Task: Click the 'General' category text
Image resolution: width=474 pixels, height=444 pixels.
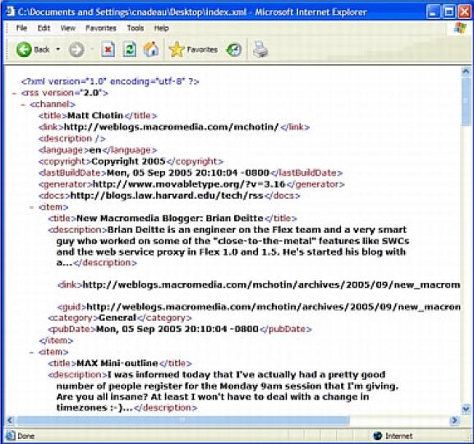Action: point(117,318)
